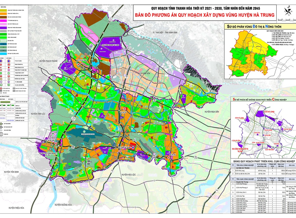Click the urban and rural zoning inset map
This screenshot has width=296, height=218.
click(260, 54)
